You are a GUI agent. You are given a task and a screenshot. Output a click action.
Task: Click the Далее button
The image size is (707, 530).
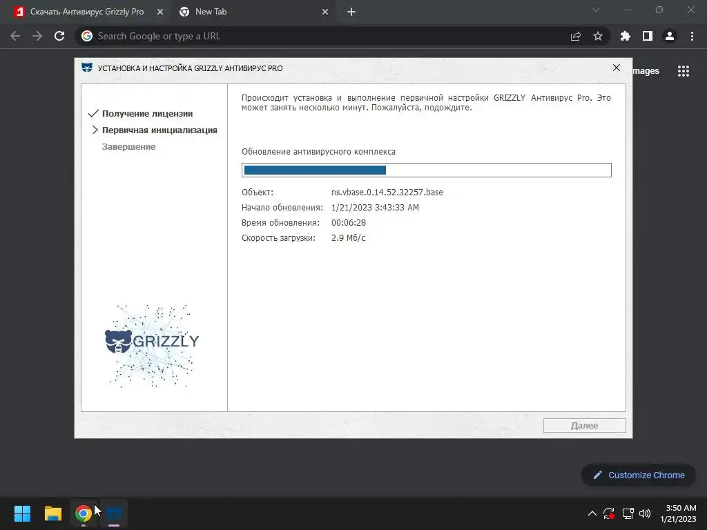pyautogui.click(x=584, y=425)
